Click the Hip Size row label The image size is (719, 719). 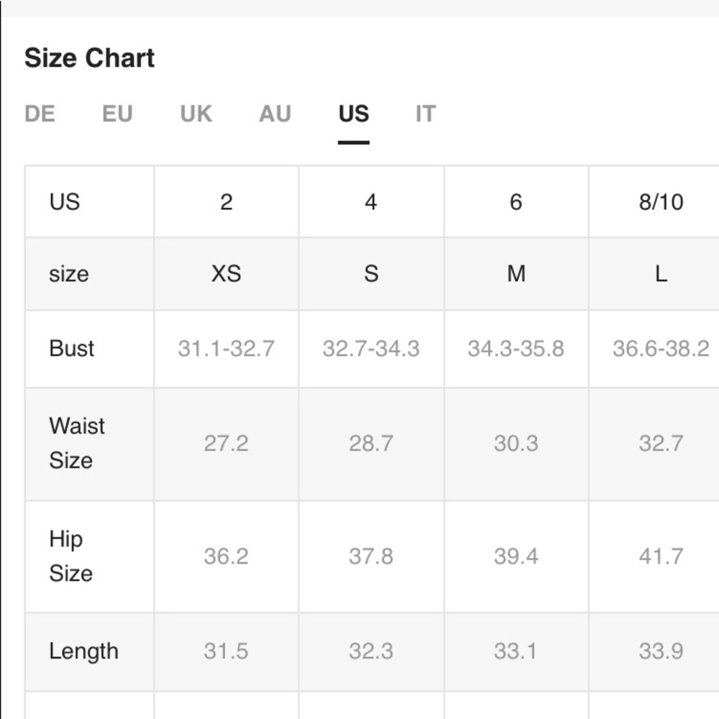pyautogui.click(x=70, y=556)
